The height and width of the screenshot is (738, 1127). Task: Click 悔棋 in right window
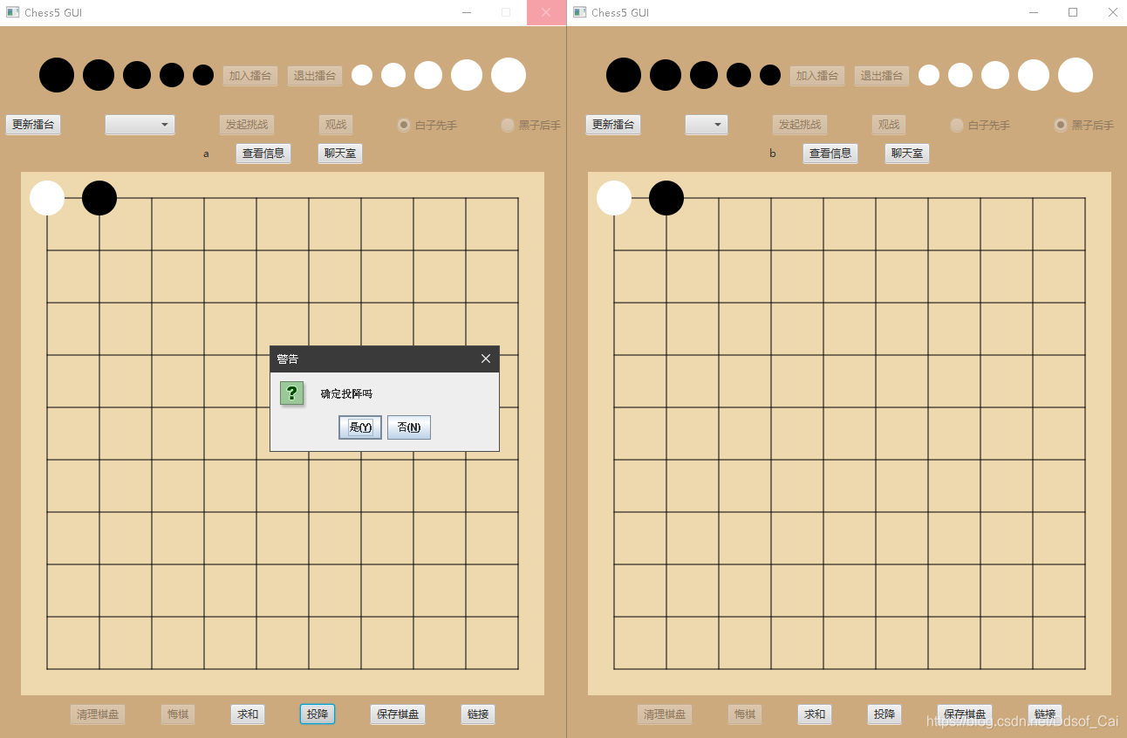tap(745, 714)
